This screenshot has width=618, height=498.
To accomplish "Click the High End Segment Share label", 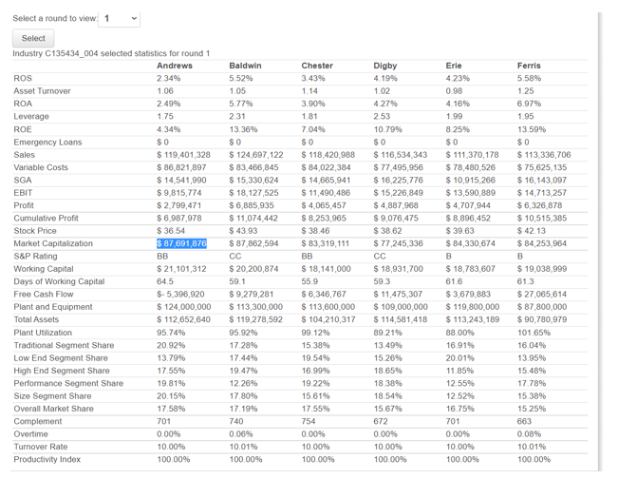I will (x=62, y=371).
